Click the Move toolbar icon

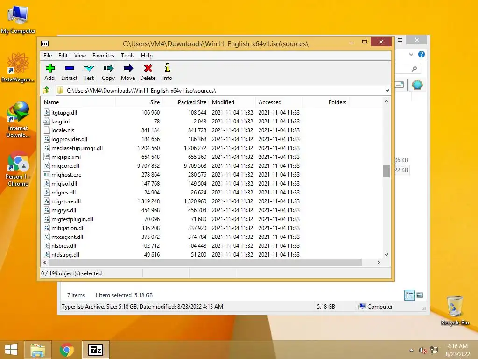[128, 68]
